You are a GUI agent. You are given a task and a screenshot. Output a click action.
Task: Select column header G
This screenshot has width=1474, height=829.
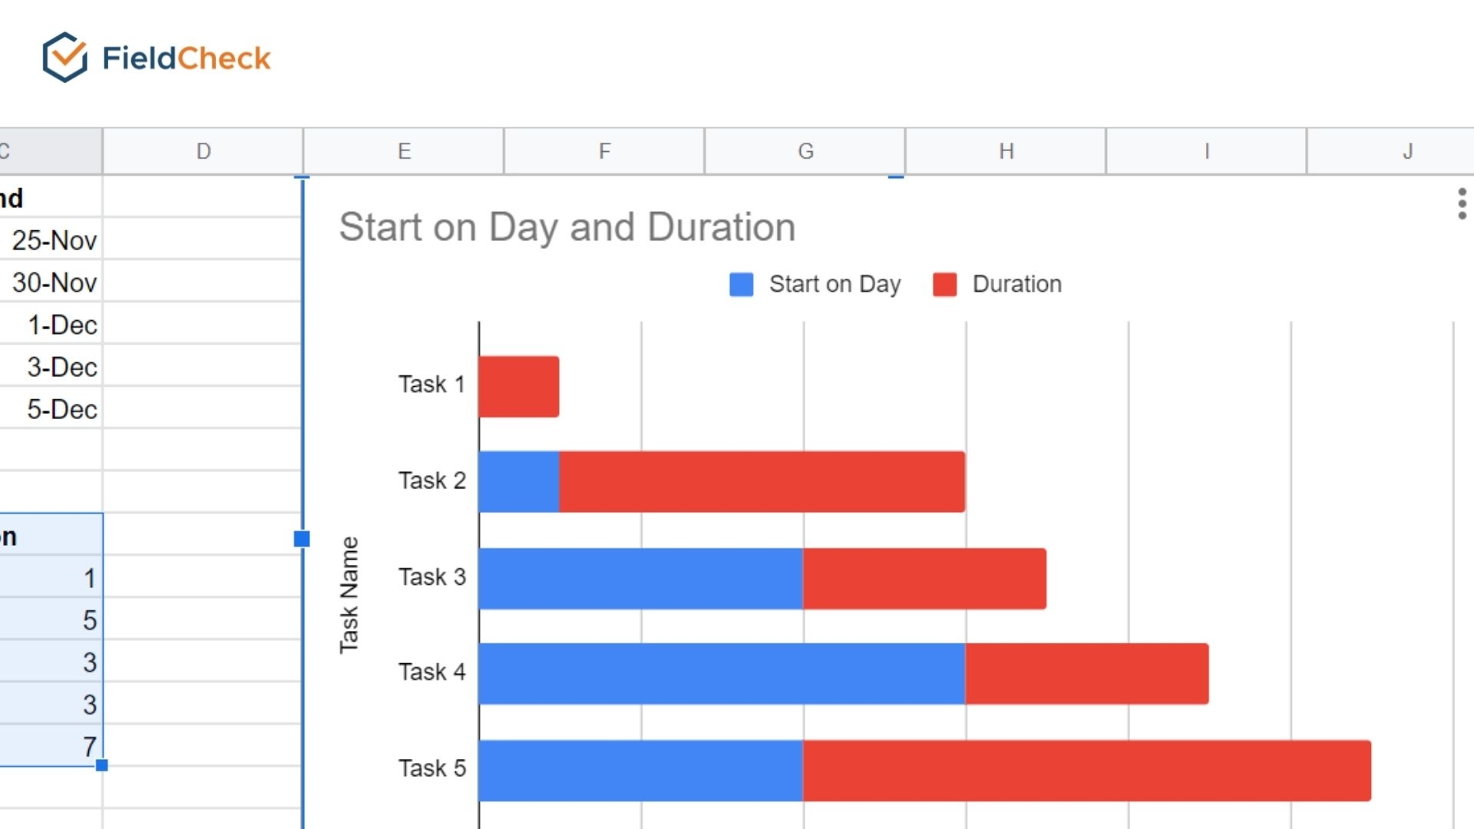click(805, 151)
